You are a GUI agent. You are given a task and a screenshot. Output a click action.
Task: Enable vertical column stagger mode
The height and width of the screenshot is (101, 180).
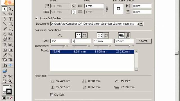(x=127, y=35)
